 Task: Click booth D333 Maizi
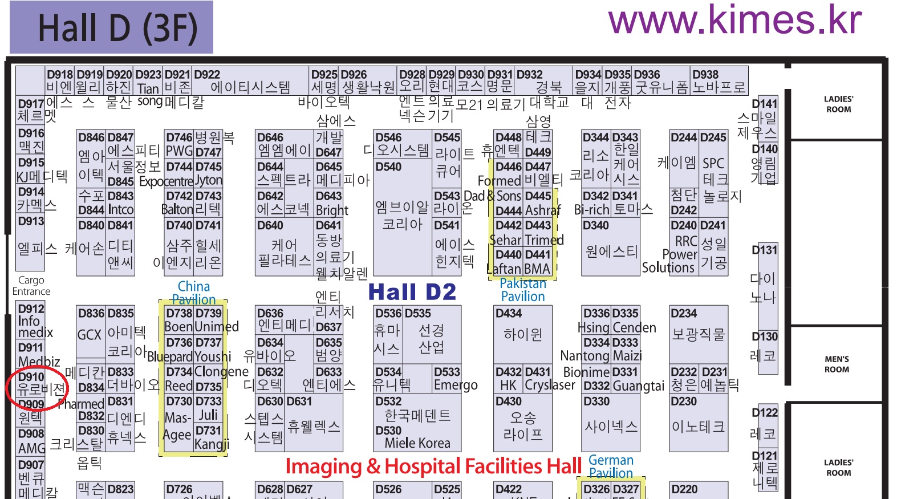[626, 350]
